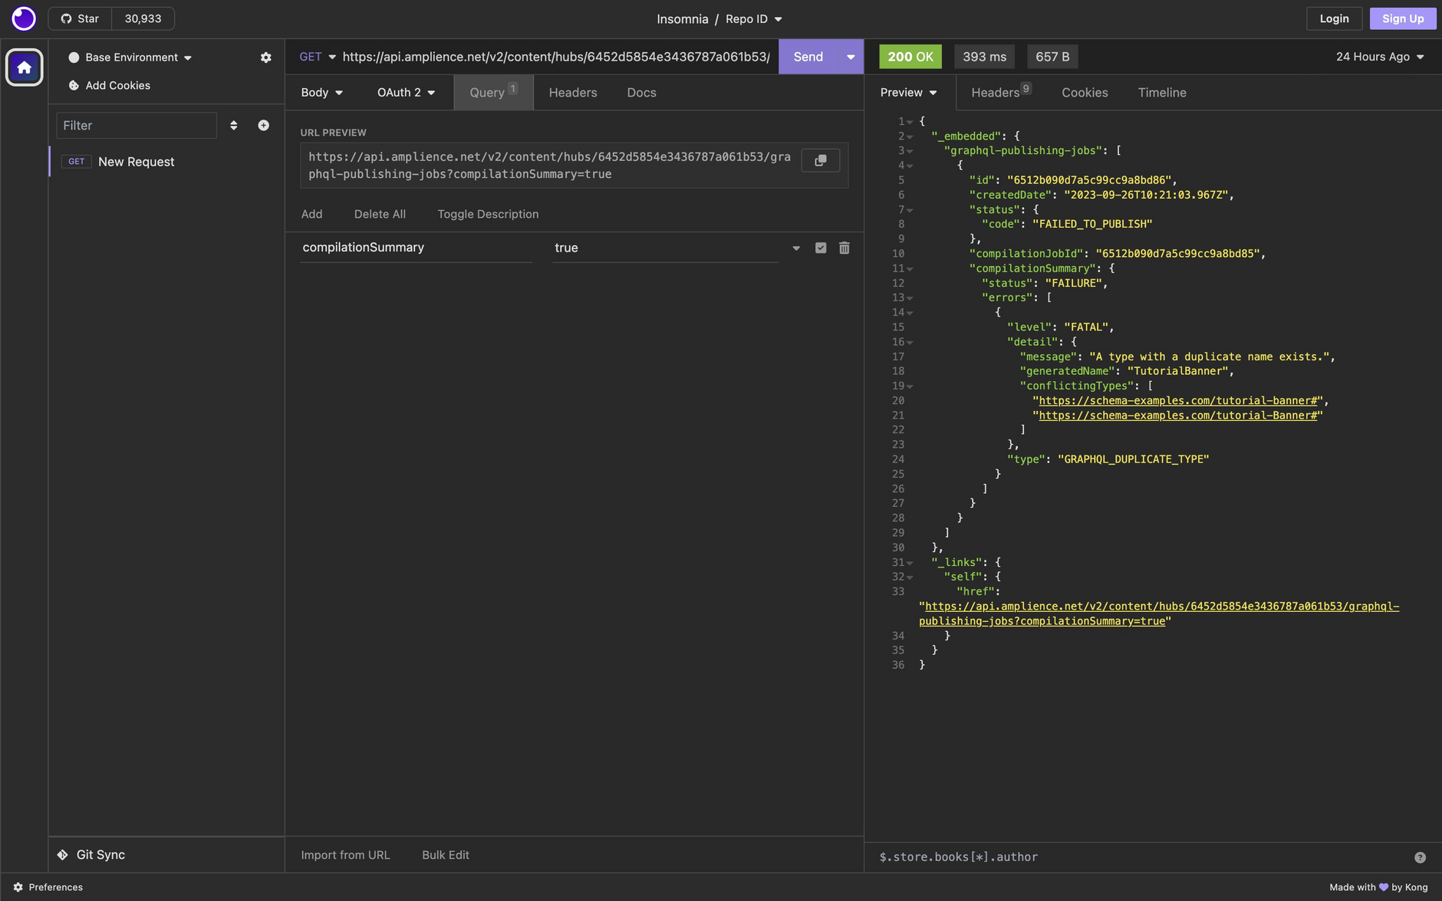The height and width of the screenshot is (901, 1442).
Task: Click the sort order arrows icon
Action: [x=233, y=125]
